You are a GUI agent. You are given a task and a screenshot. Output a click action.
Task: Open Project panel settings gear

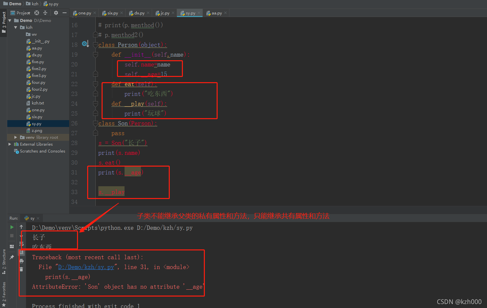[56, 13]
